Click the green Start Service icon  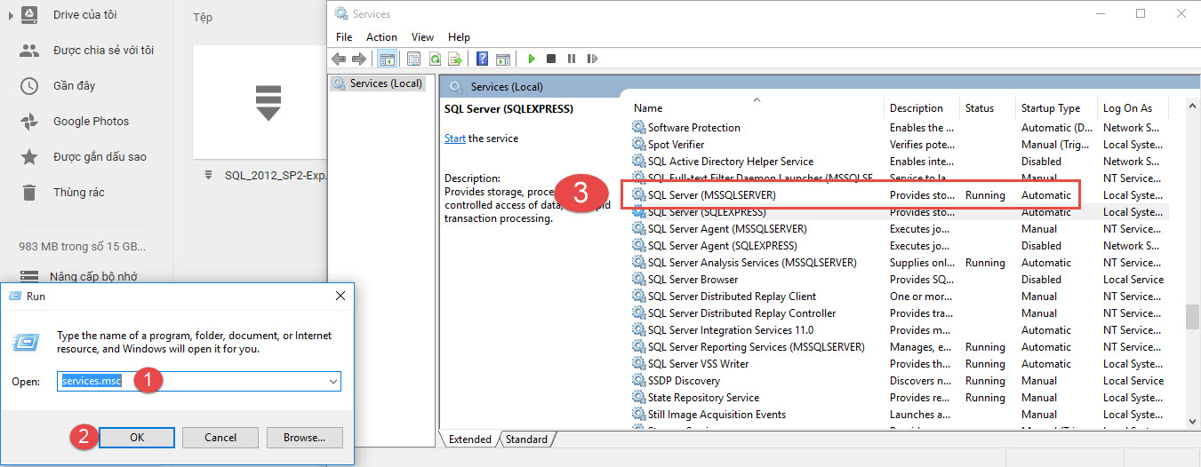pos(532,59)
